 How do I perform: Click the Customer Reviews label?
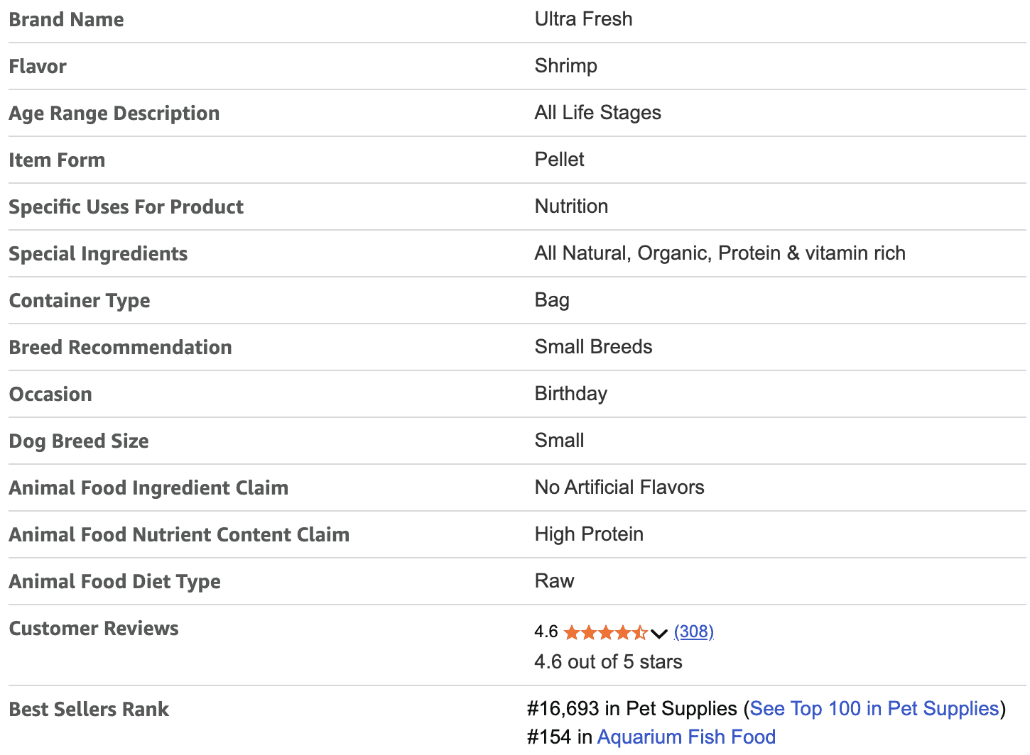pyautogui.click(x=93, y=628)
